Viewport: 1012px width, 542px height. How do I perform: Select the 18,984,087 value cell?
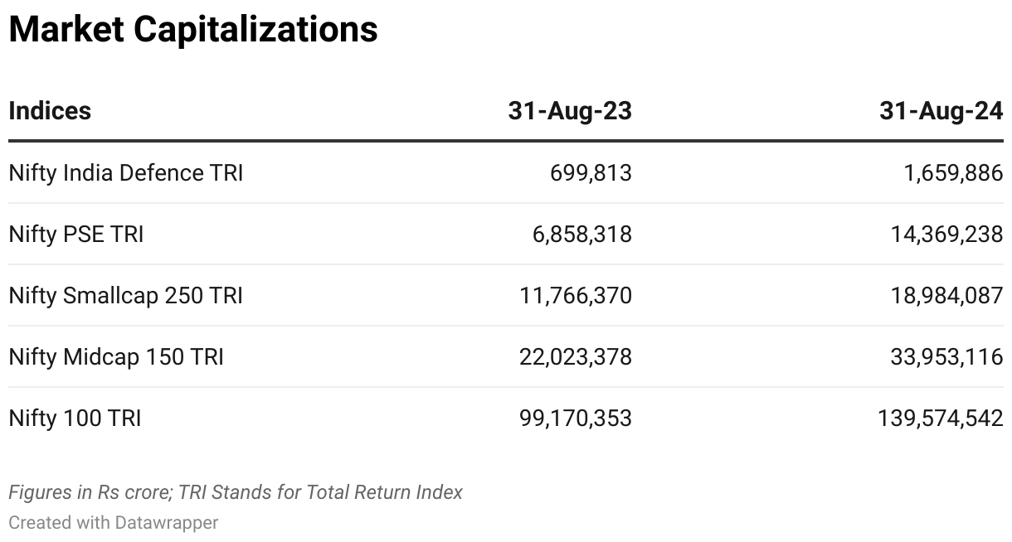click(946, 296)
